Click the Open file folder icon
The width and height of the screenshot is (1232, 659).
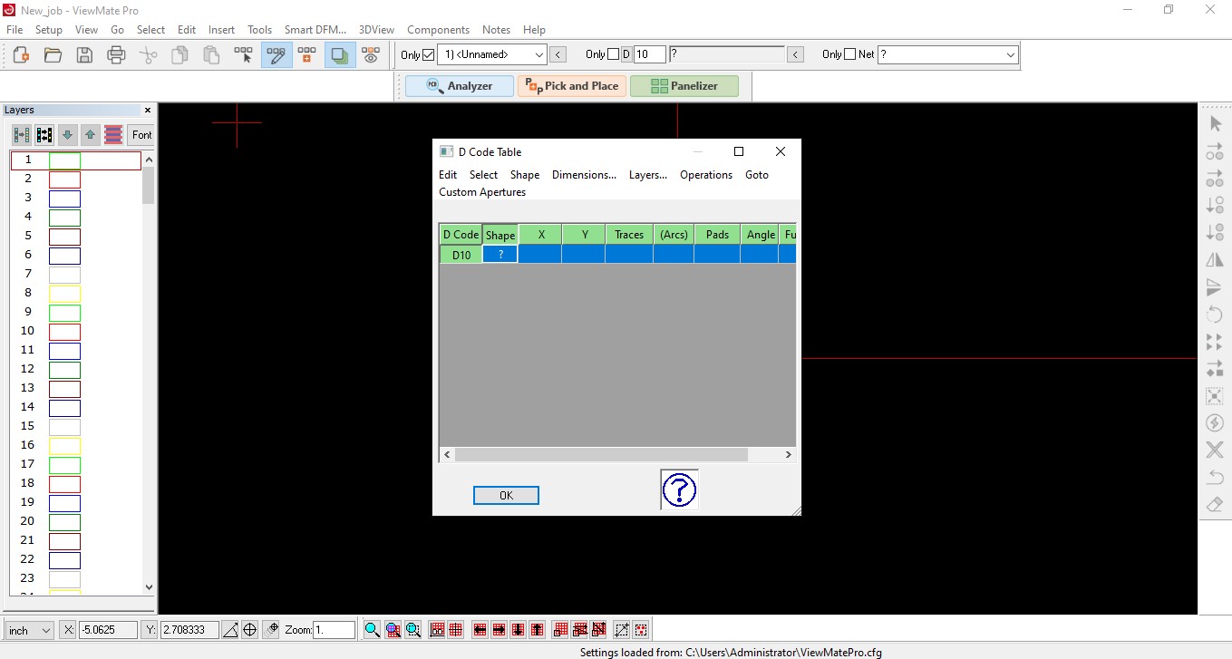pyautogui.click(x=53, y=55)
